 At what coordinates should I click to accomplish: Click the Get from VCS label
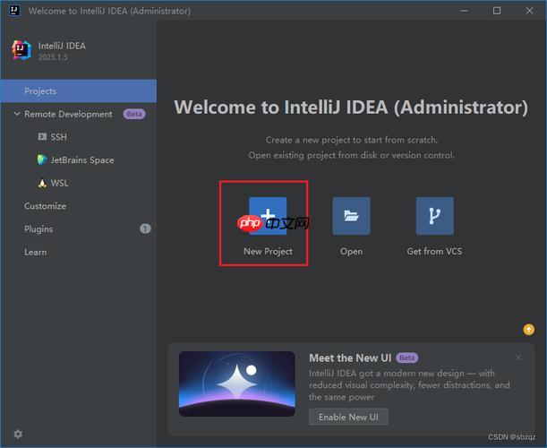tap(434, 251)
